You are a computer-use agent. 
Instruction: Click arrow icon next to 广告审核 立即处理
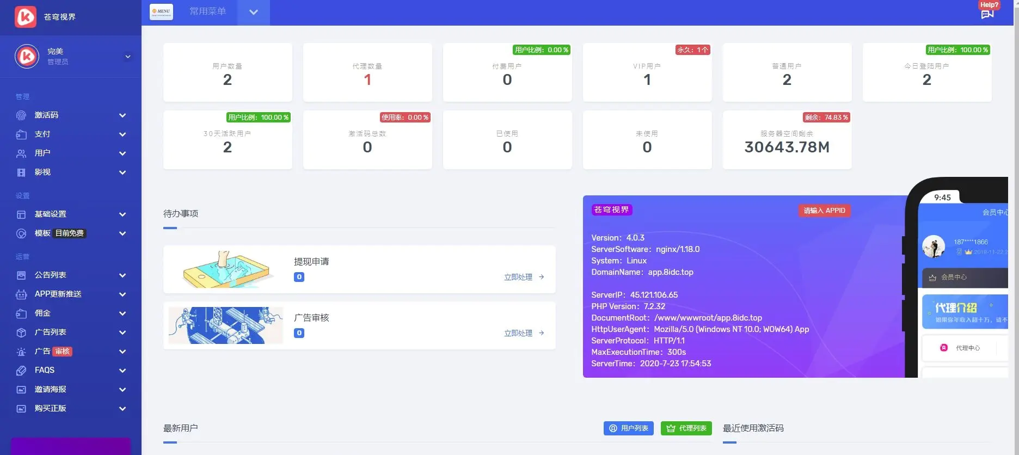click(x=541, y=333)
